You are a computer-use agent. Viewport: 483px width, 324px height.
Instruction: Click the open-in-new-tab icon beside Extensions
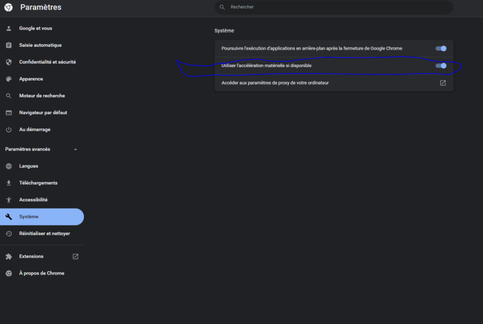75,256
